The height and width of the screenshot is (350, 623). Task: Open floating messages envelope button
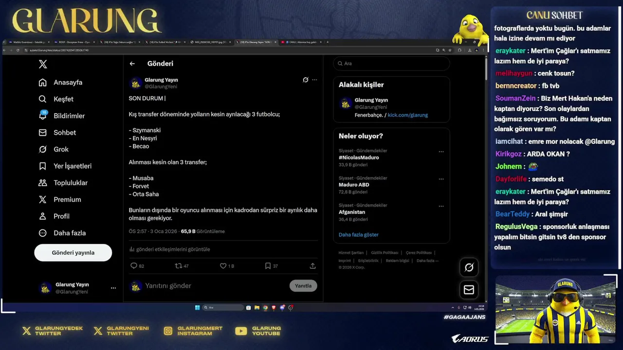469,290
